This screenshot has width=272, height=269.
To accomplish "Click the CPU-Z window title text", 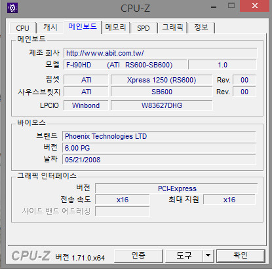I will point(136,9).
